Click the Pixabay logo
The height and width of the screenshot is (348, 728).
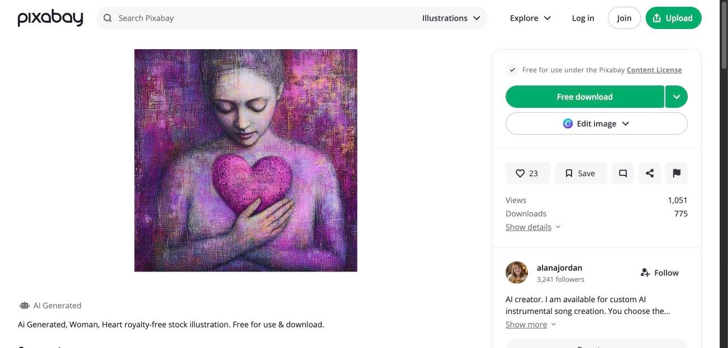(50, 17)
